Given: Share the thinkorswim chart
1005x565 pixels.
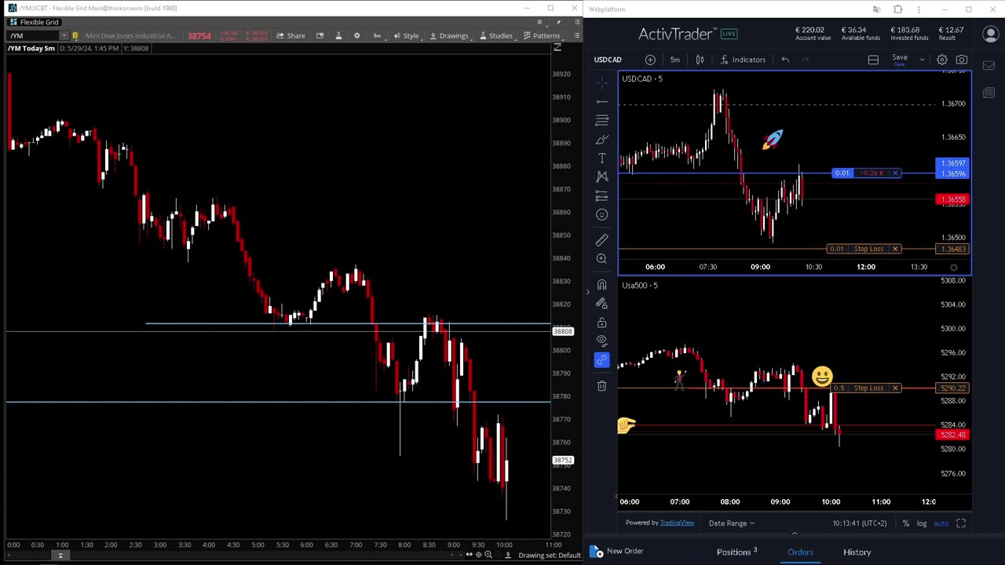Looking at the screenshot, I should pyautogui.click(x=291, y=35).
